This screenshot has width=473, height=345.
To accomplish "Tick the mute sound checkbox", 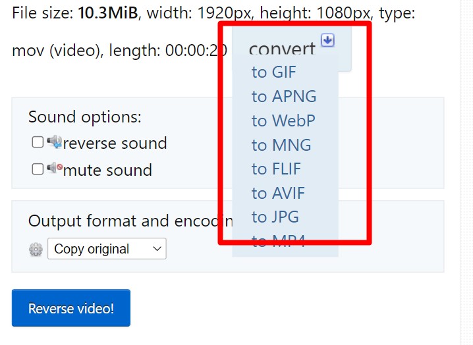I will [38, 169].
